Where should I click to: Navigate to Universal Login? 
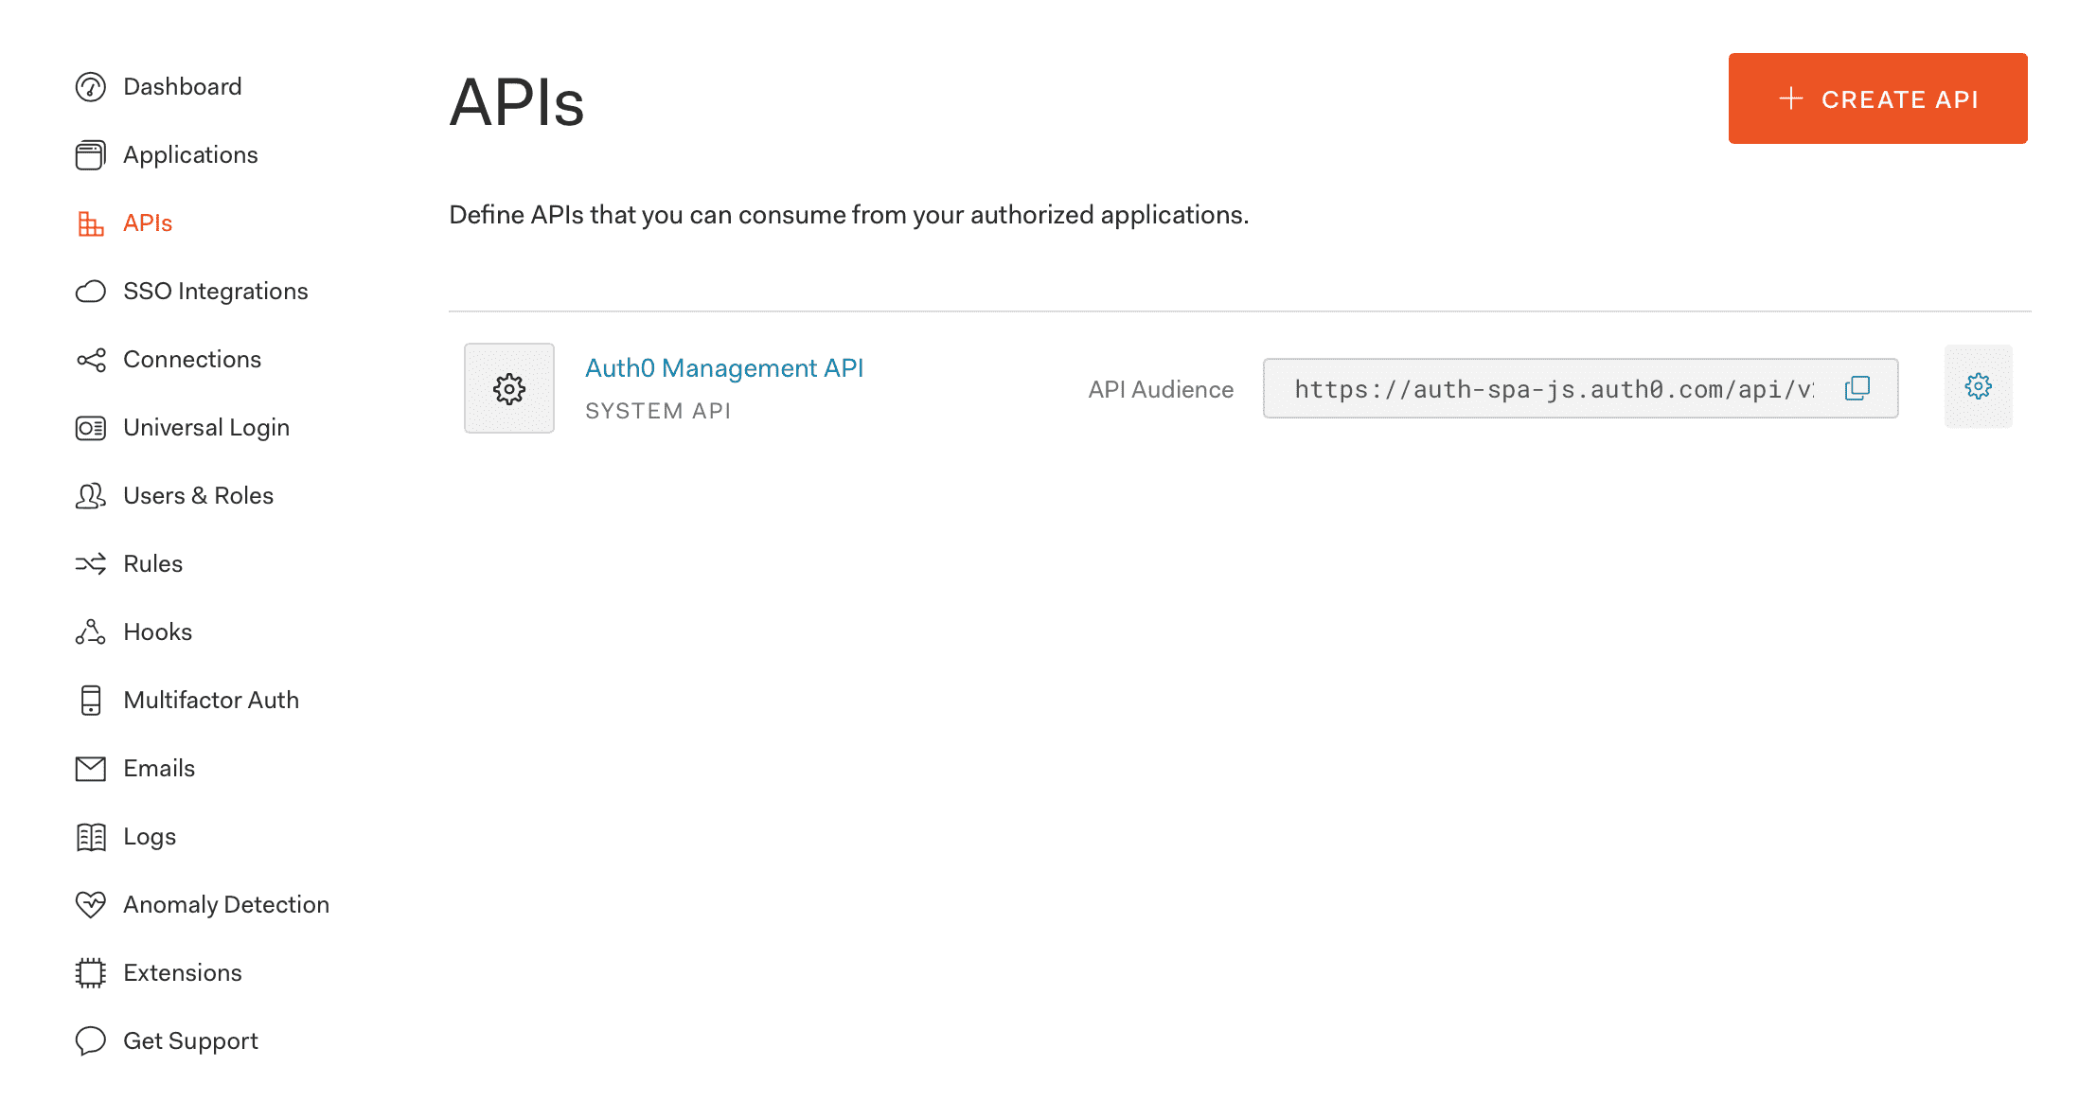(x=207, y=426)
